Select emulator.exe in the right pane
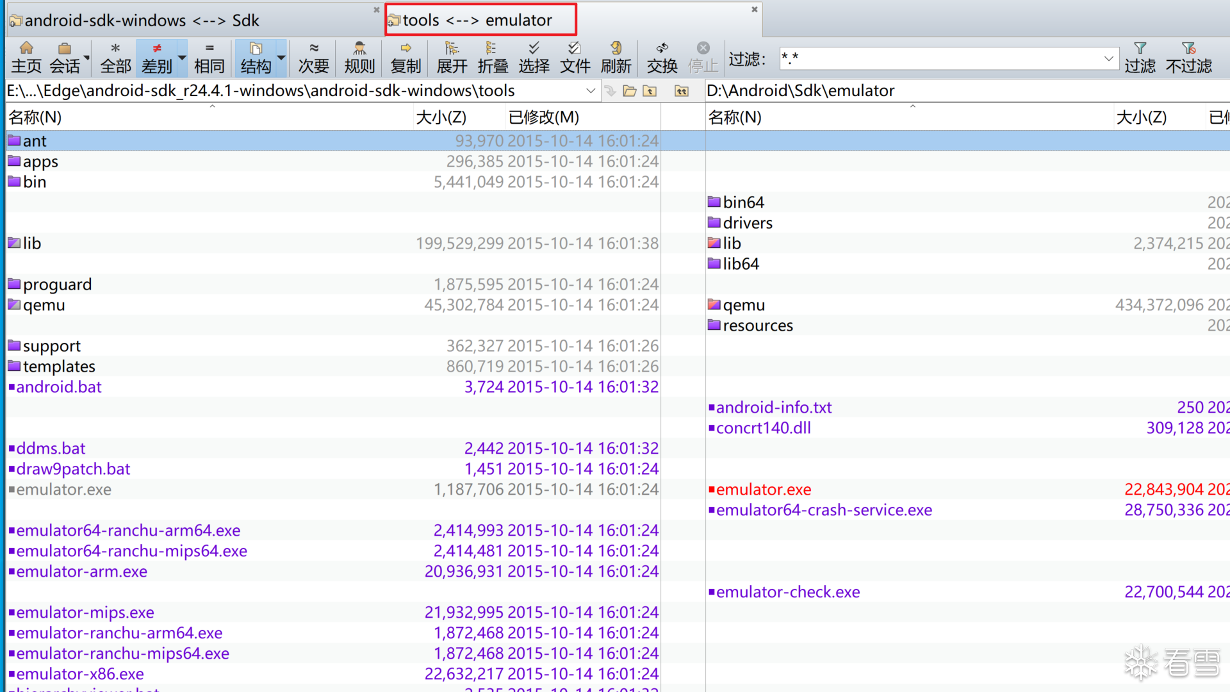The width and height of the screenshot is (1230, 692). pos(764,490)
